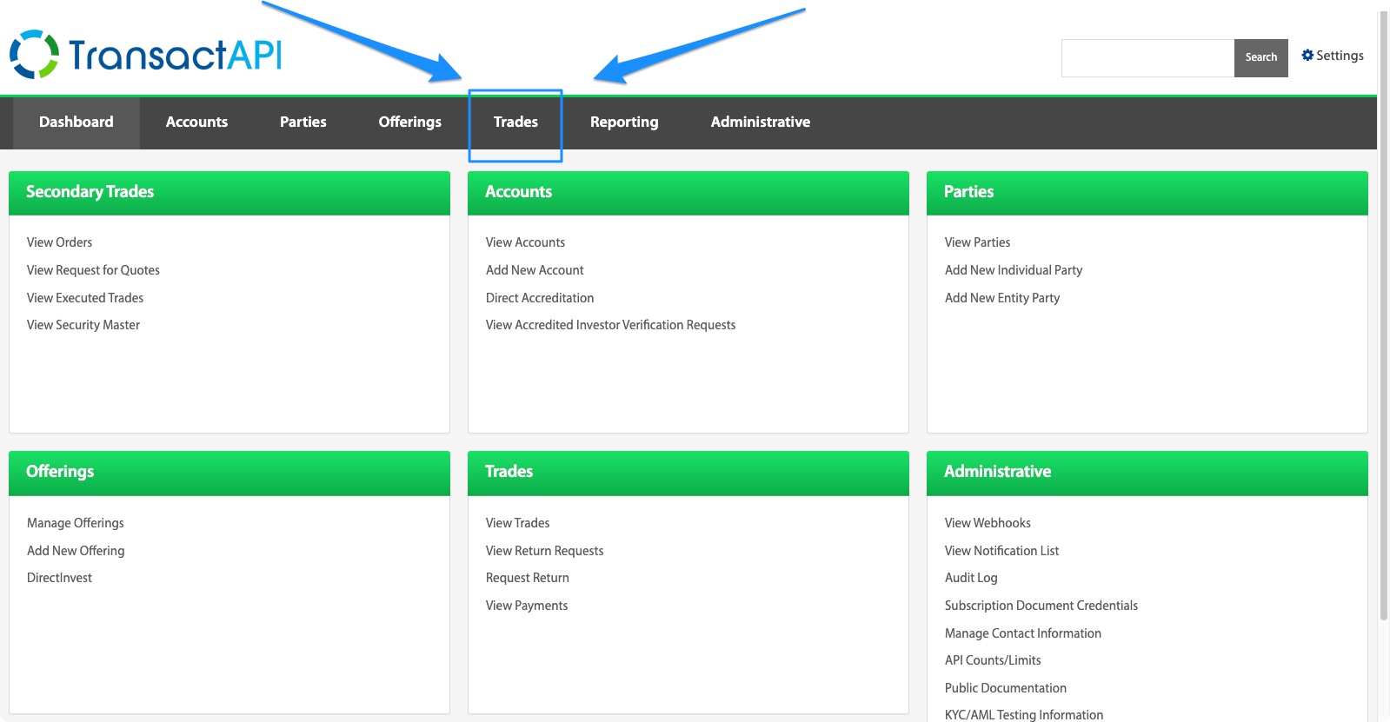Click the green Administrative panel header
The width and height of the screenshot is (1390, 722).
point(1147,473)
